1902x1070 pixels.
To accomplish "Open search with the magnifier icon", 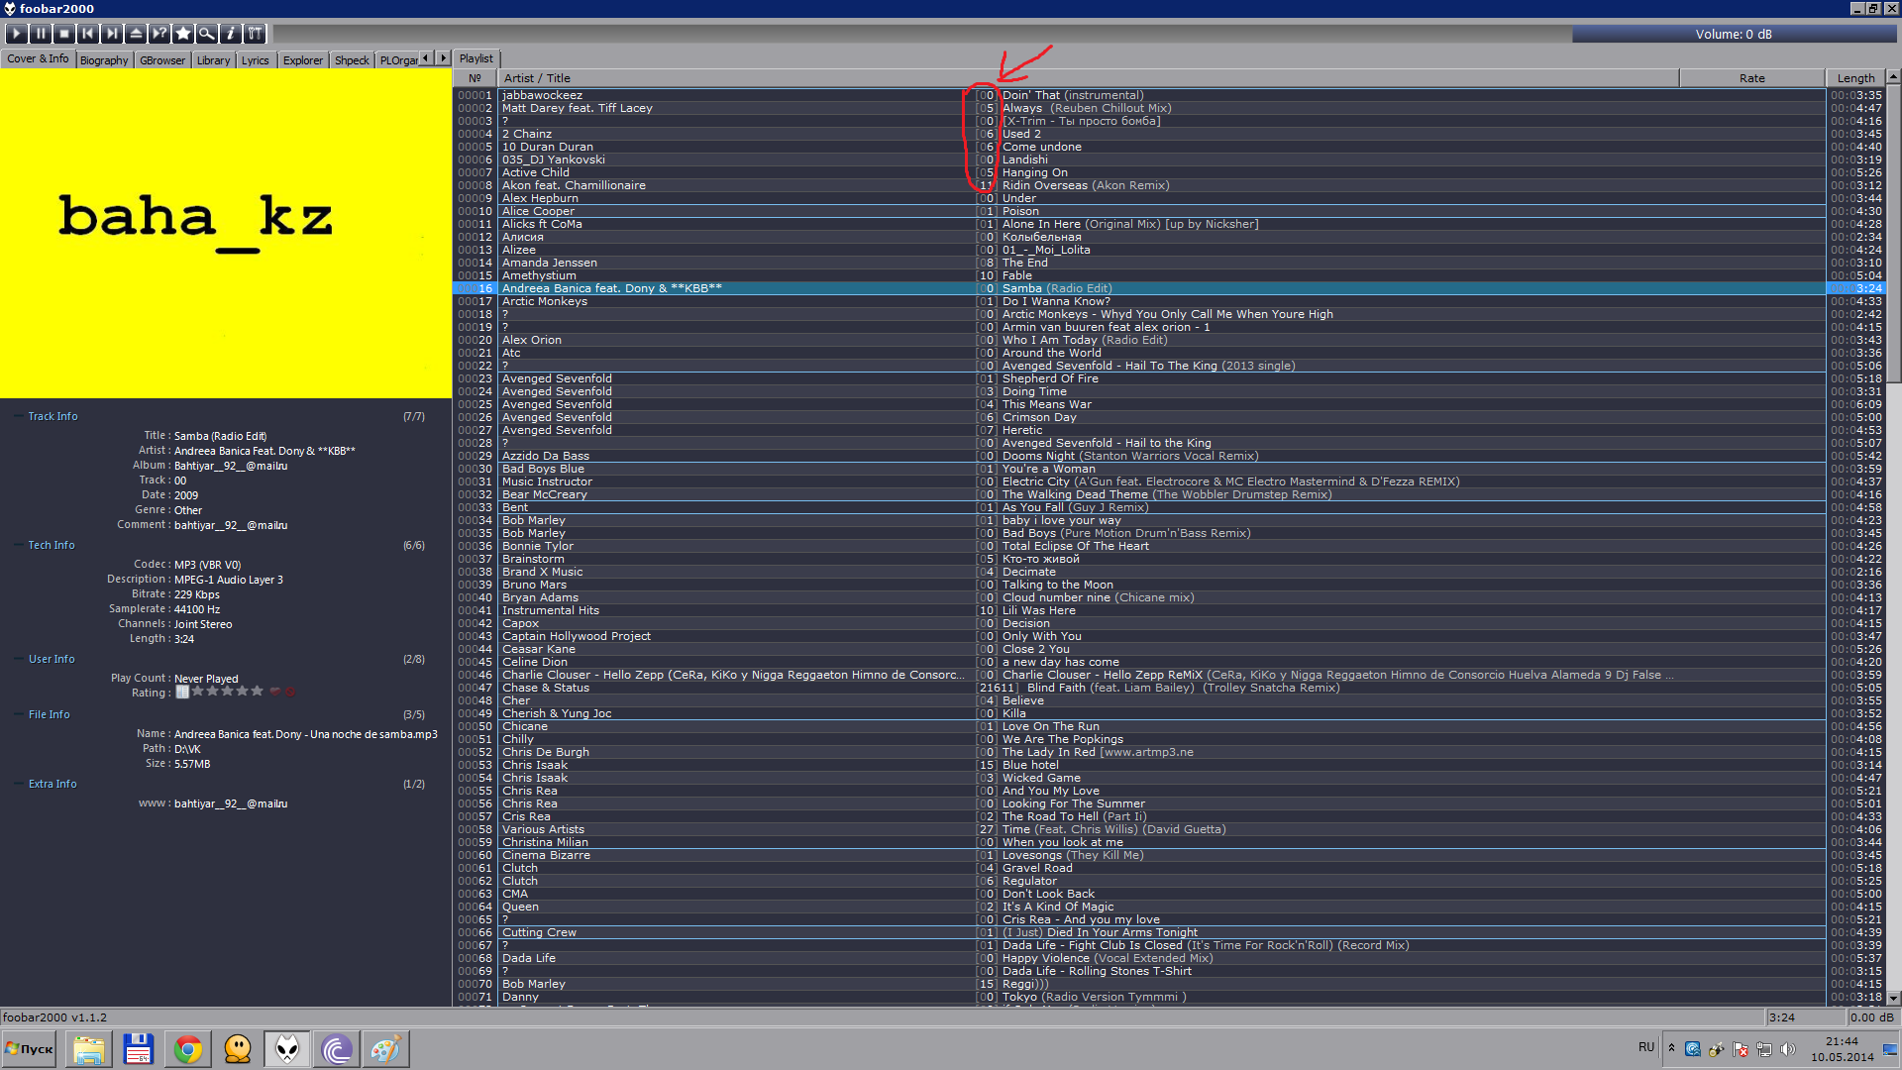I will pos(207,34).
